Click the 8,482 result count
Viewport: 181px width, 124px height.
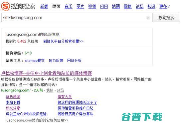click(22, 41)
